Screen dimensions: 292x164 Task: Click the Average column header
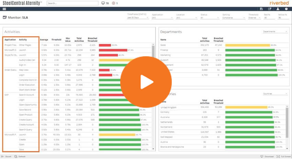click(x=44, y=39)
